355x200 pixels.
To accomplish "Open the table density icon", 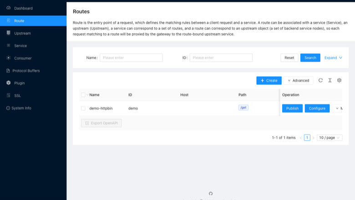I will coord(330,80).
